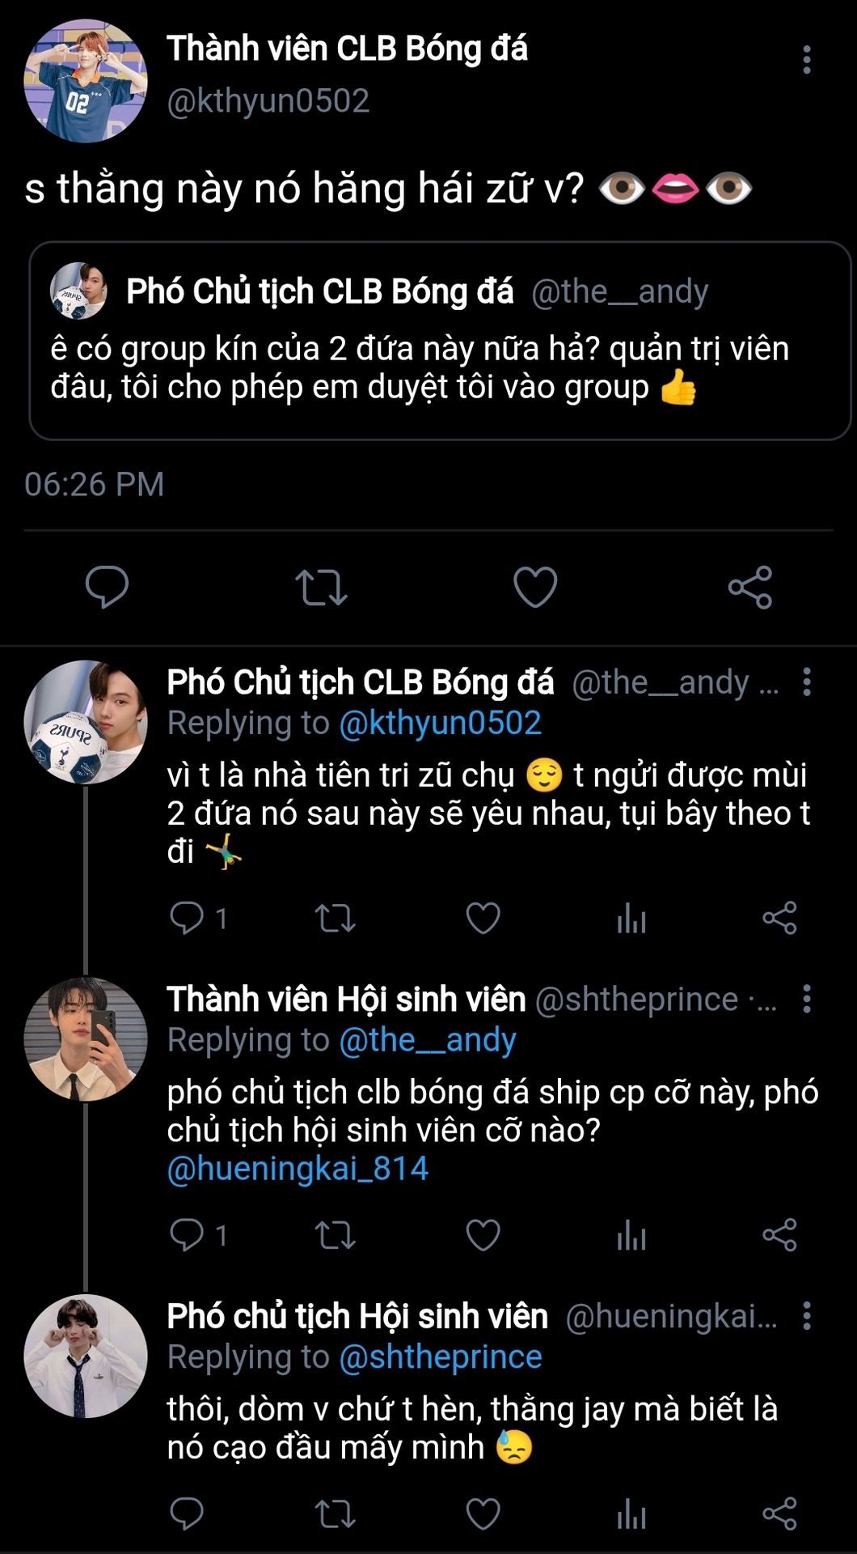Open the @kthyun0502 mention link
Screen dimensions: 857x1554
[x=440, y=723]
